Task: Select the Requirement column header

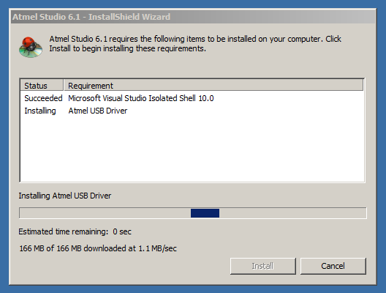Action: (213, 85)
